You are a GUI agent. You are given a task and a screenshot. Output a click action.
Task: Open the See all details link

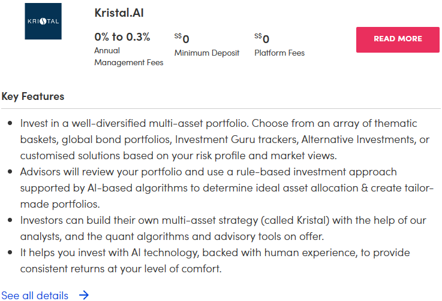click(35, 295)
